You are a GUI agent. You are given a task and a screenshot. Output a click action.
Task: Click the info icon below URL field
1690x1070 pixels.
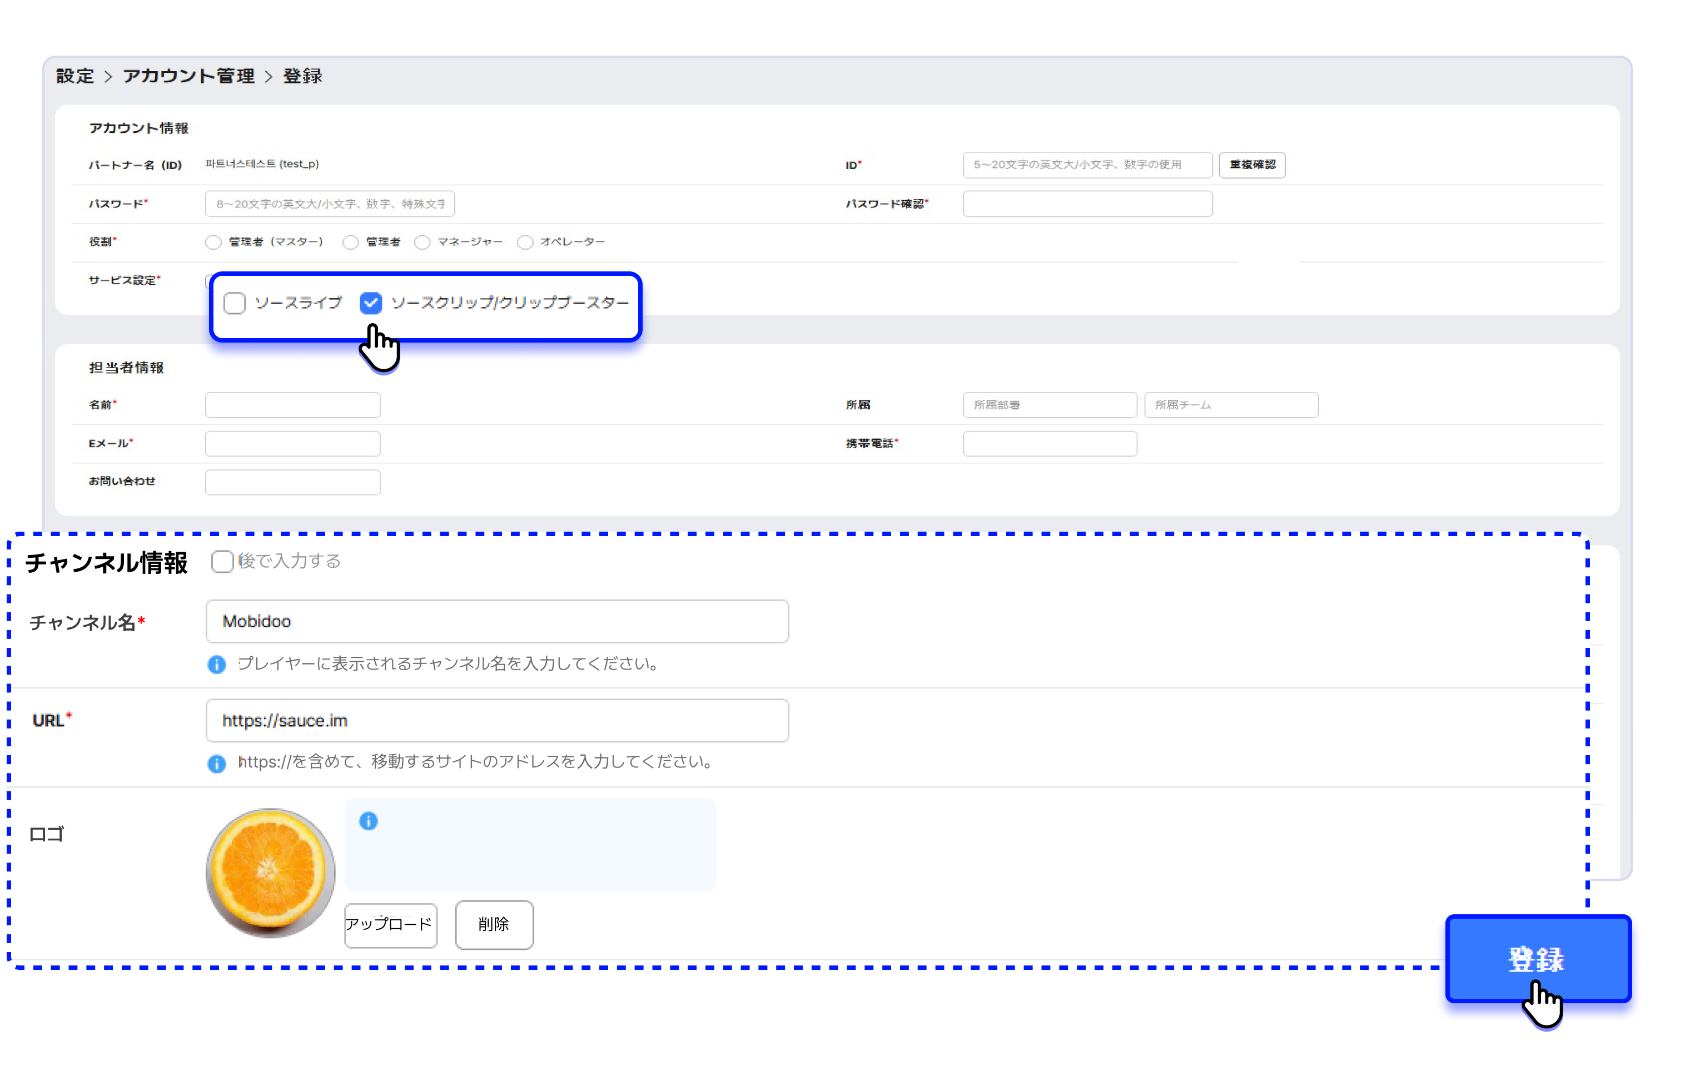pyautogui.click(x=217, y=763)
